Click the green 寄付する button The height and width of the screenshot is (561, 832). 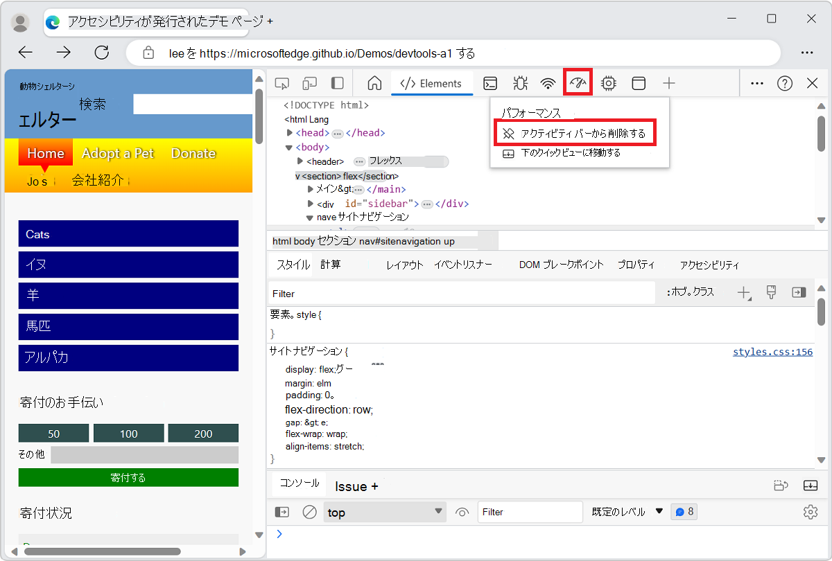coord(128,477)
